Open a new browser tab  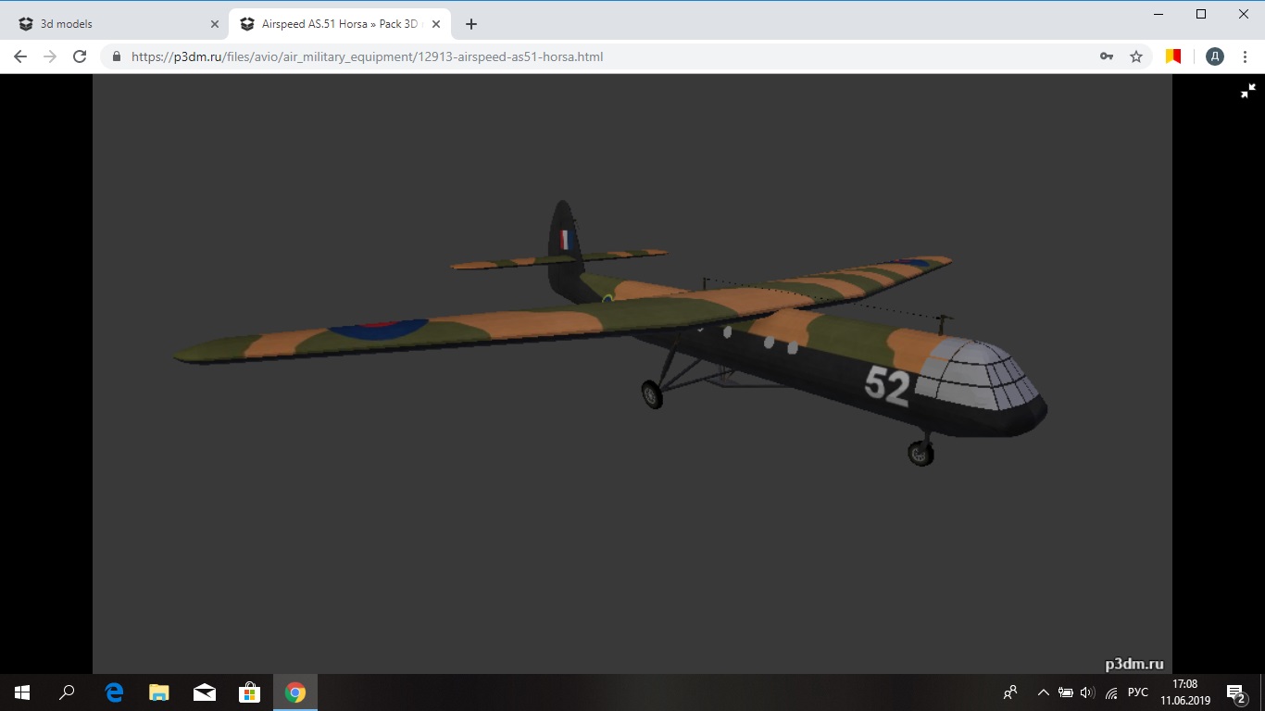pos(471,24)
